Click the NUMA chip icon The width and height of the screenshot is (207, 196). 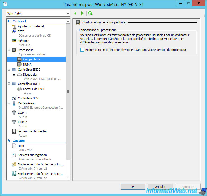pyautogui.click(x=19, y=64)
